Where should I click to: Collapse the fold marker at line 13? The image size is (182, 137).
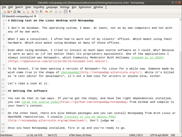tap(6, 91)
